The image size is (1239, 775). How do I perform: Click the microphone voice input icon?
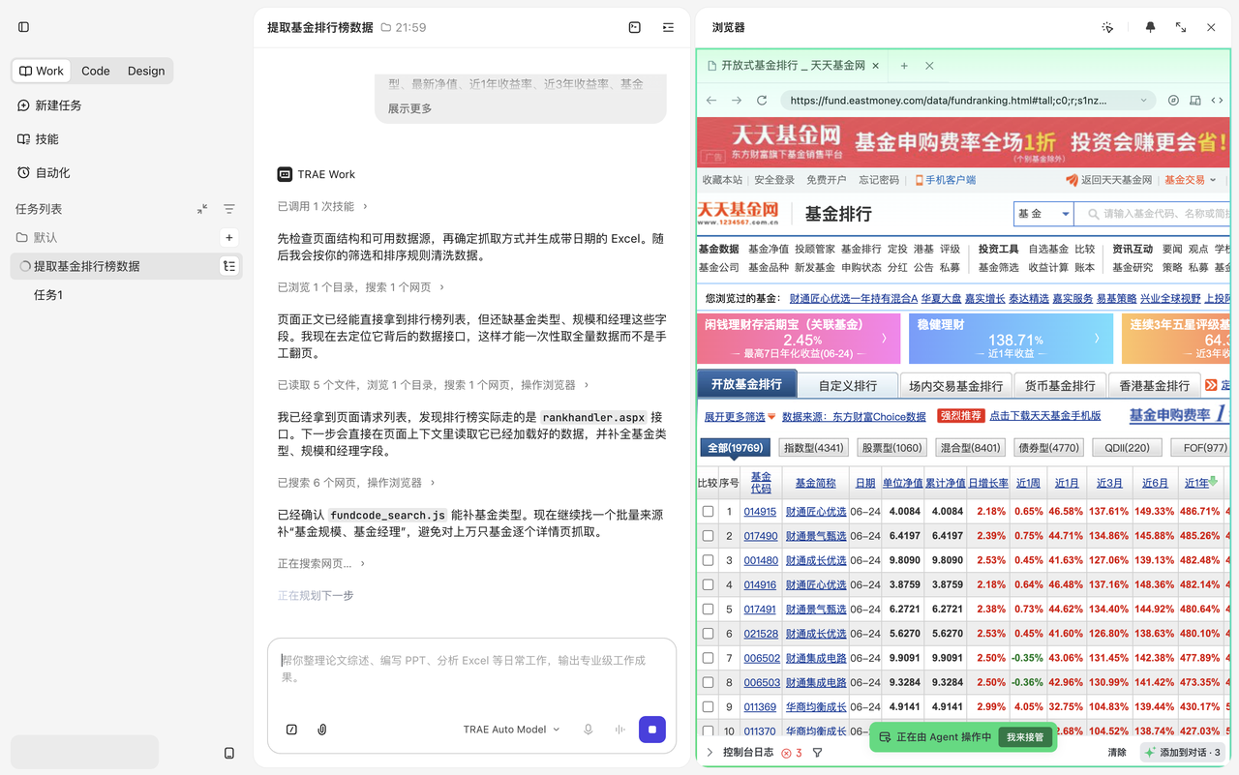point(588,730)
